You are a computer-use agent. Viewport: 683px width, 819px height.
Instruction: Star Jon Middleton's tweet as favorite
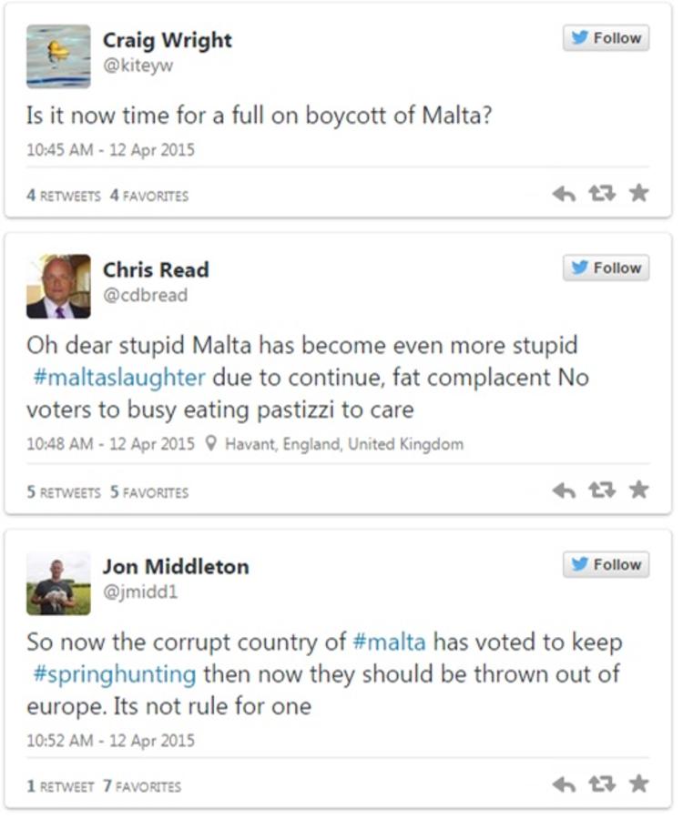click(639, 784)
